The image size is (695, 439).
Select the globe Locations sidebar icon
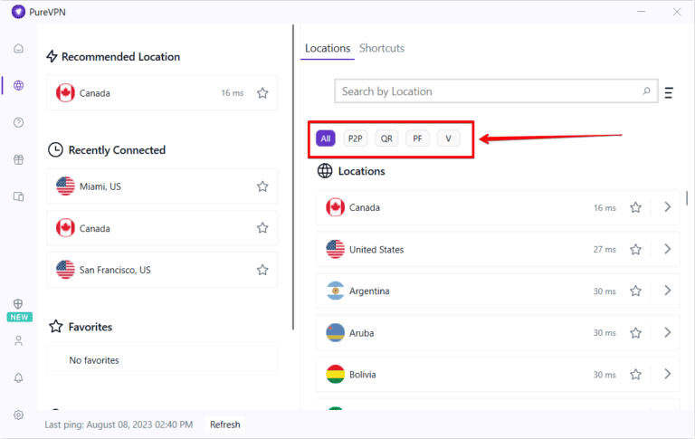tap(19, 85)
